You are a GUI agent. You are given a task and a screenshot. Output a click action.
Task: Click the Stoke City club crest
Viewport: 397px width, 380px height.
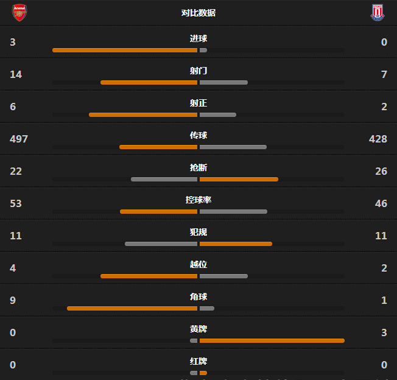(378, 12)
